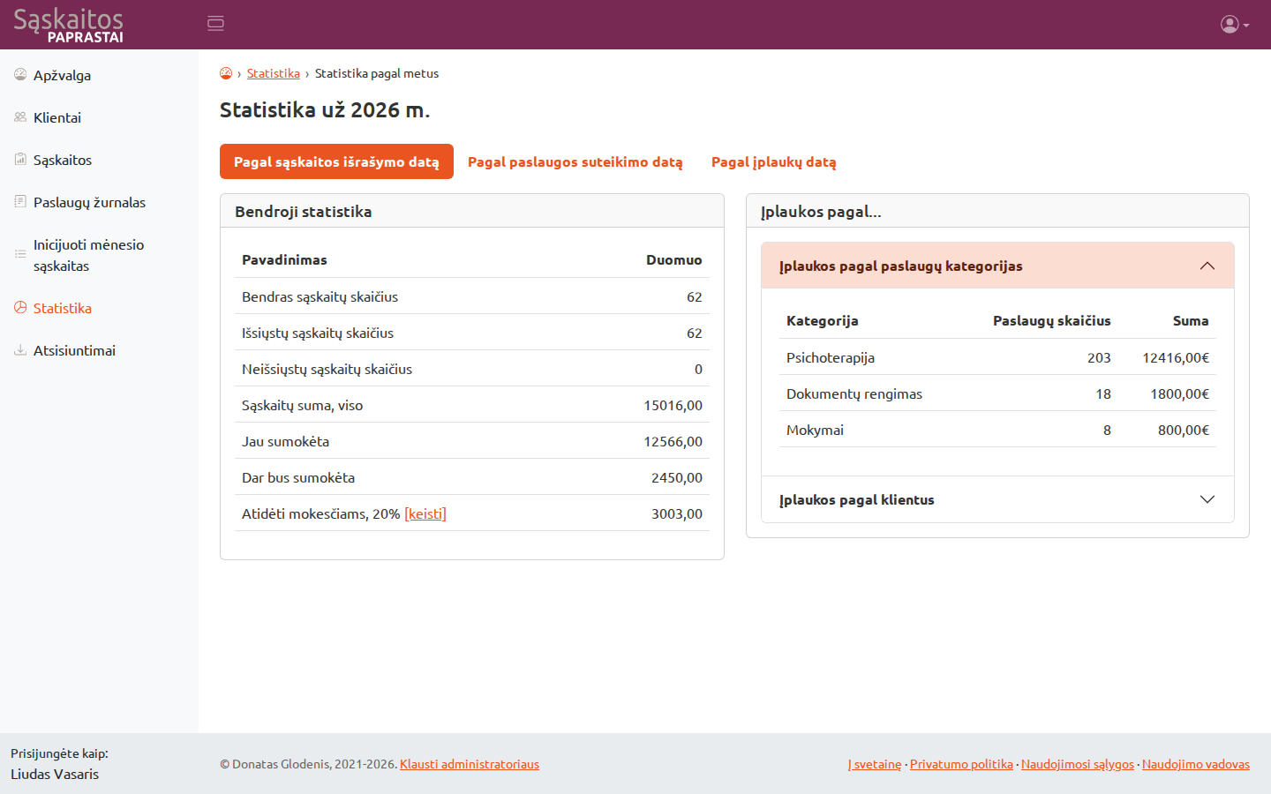Click the Paslaugų žurnalas journal icon
Viewport: 1271px width, 794px height.
coord(20,202)
